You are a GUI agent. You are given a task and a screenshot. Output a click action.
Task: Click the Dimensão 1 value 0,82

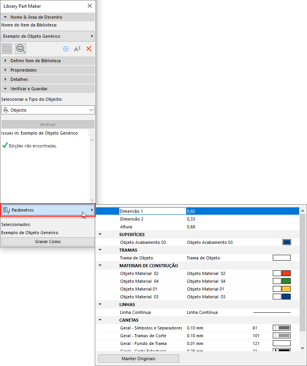point(191,211)
